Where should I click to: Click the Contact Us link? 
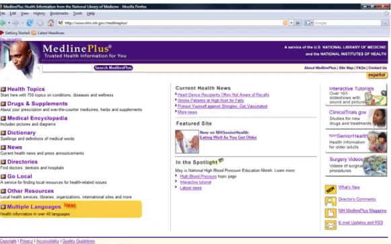coord(378,68)
